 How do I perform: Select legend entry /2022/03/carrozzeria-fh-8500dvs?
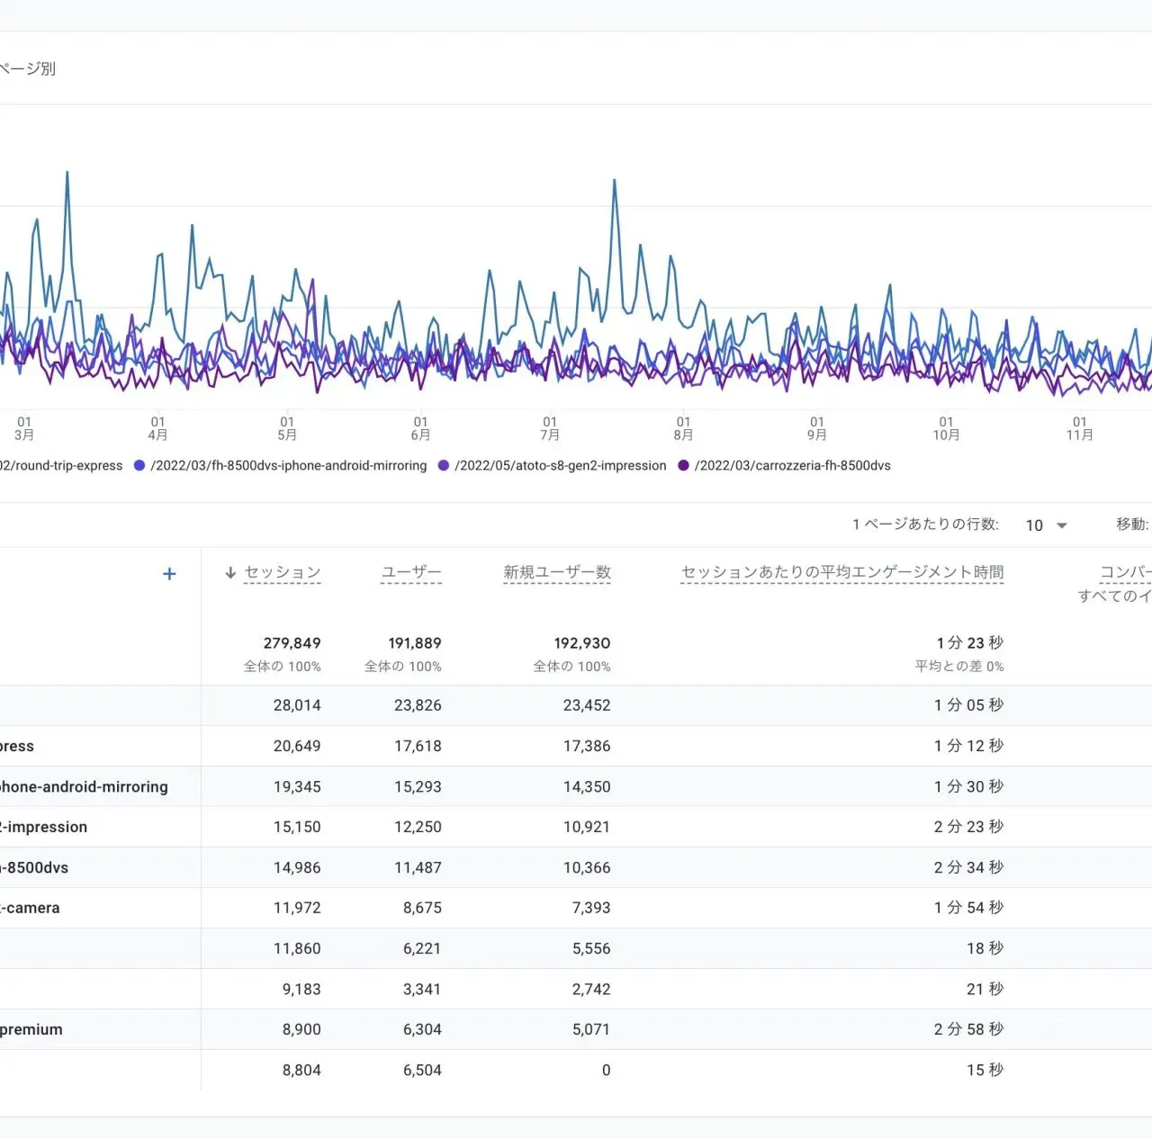(x=793, y=465)
